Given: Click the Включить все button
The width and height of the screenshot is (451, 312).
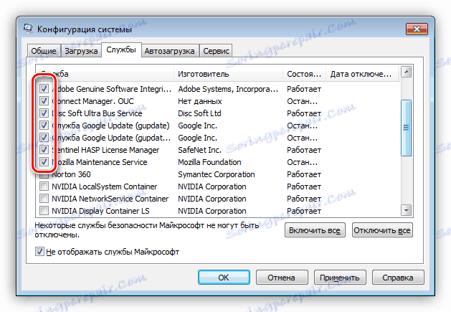Looking at the screenshot, I should point(315,230).
